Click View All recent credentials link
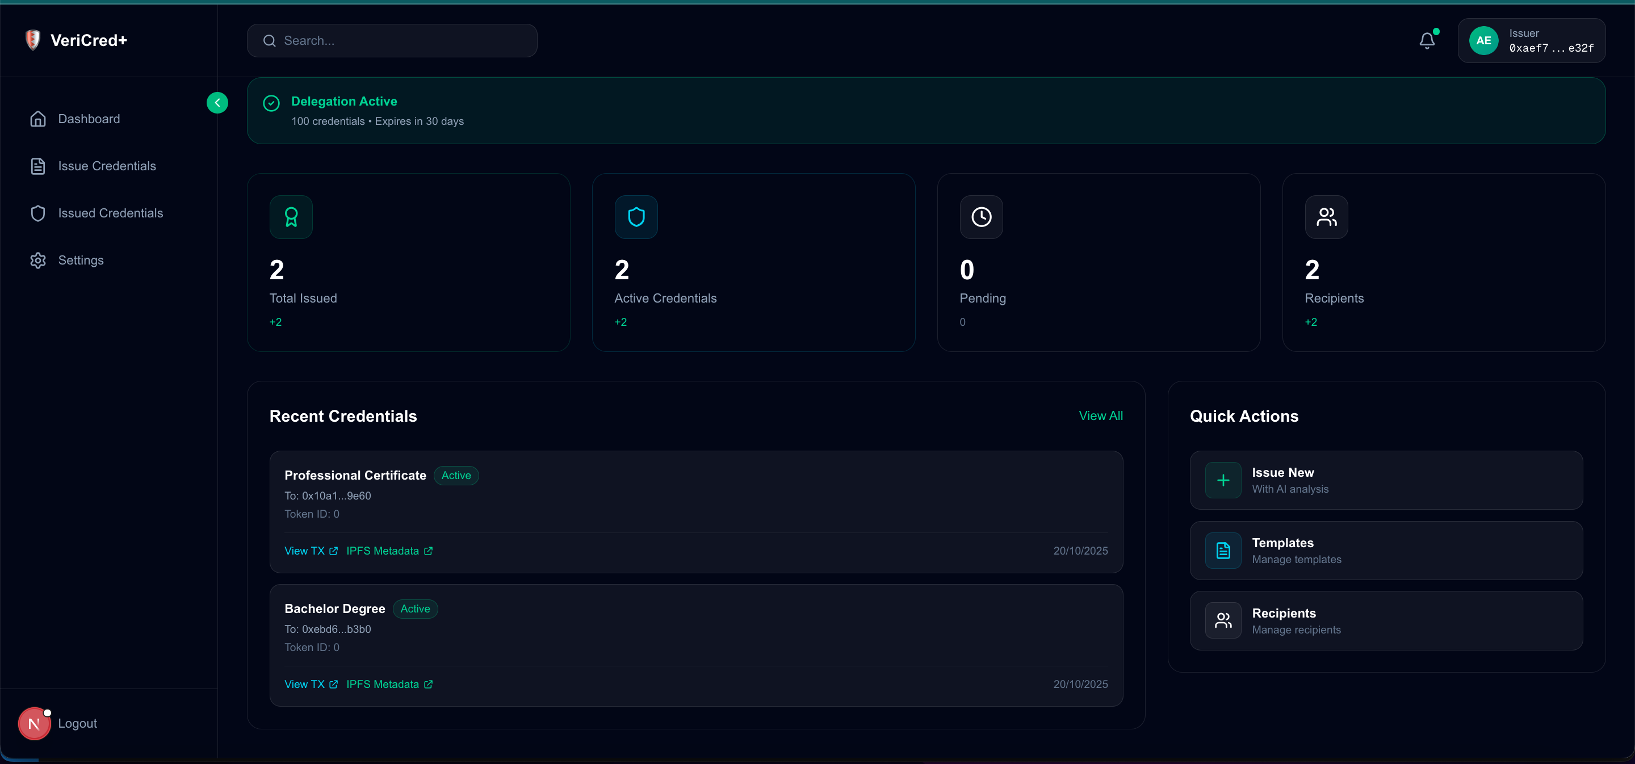1635x764 pixels. click(x=1100, y=415)
